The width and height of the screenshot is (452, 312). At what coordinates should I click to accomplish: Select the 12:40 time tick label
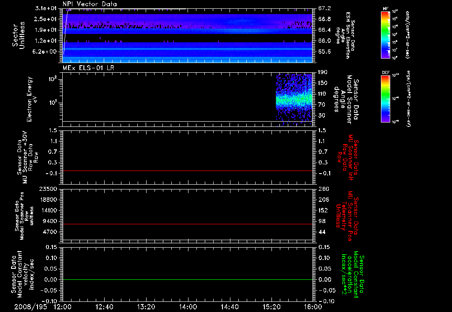(104, 307)
